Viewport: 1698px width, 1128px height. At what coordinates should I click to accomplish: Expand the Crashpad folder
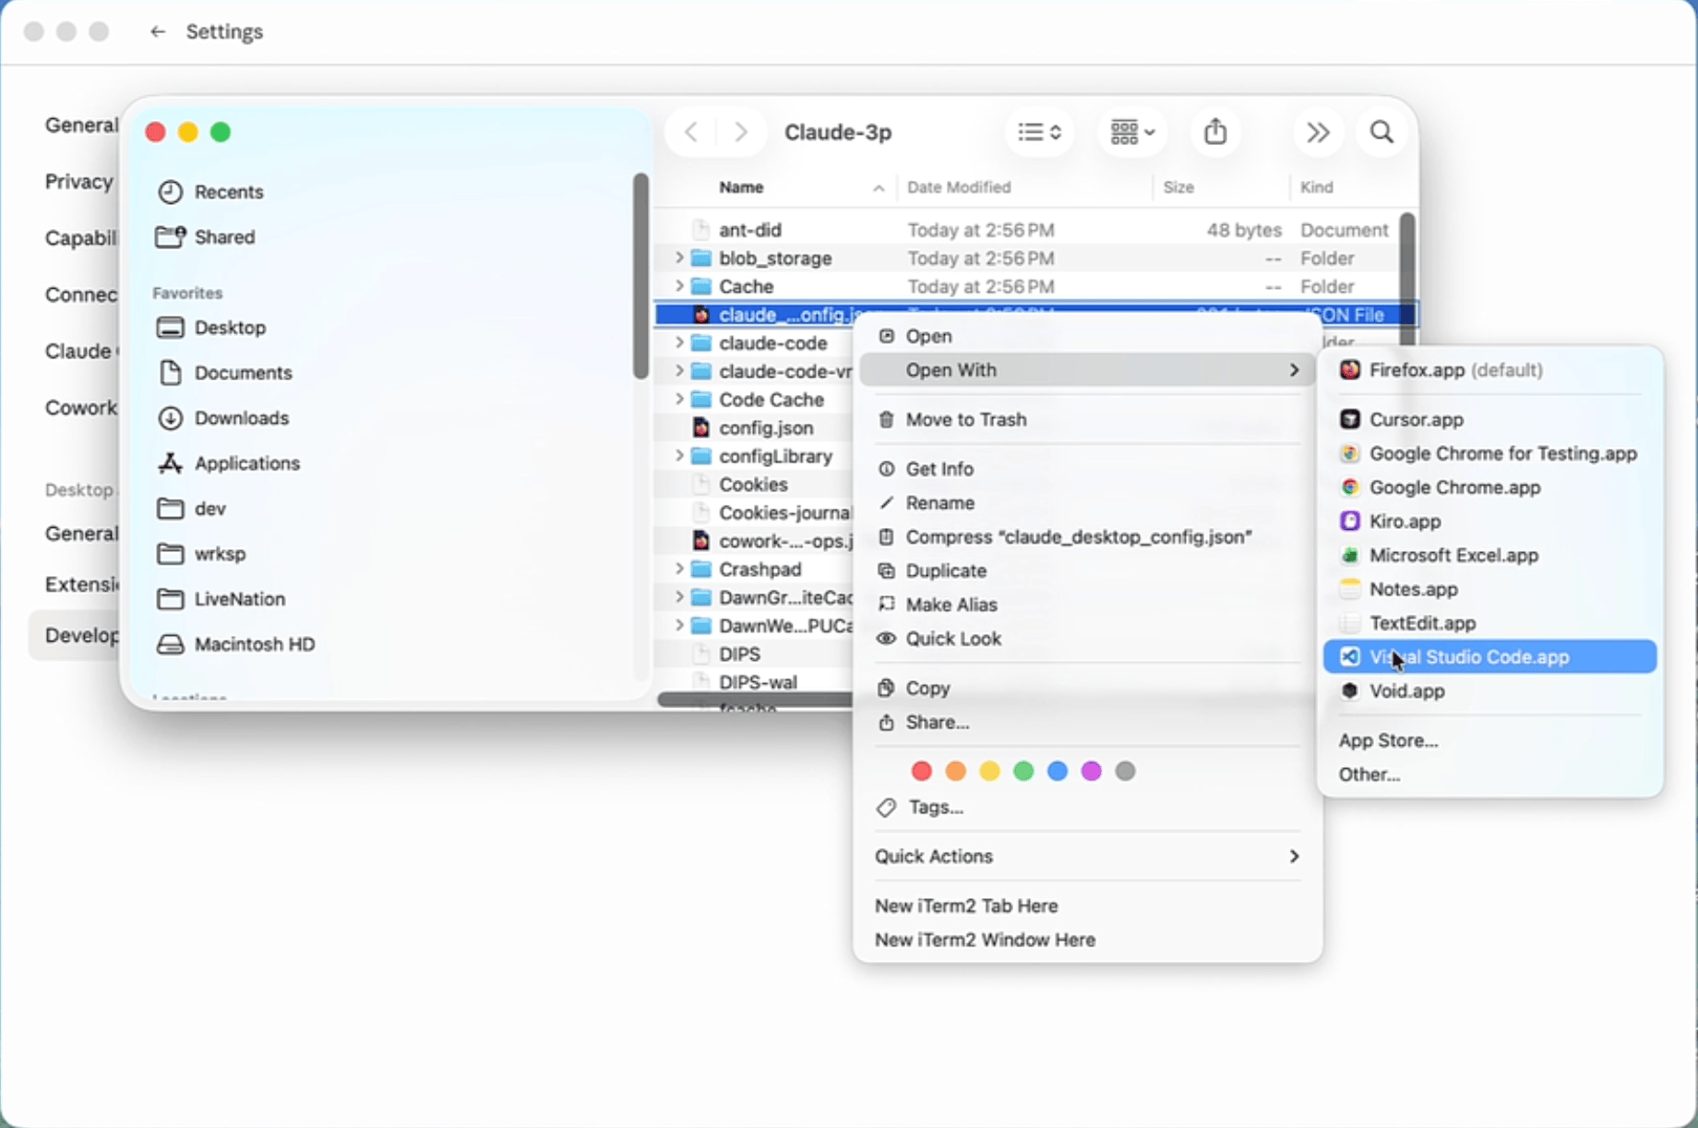coord(679,570)
